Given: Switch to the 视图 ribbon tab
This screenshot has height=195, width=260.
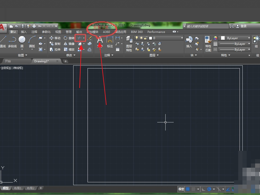Looking at the screenshot, I should tap(58, 32).
